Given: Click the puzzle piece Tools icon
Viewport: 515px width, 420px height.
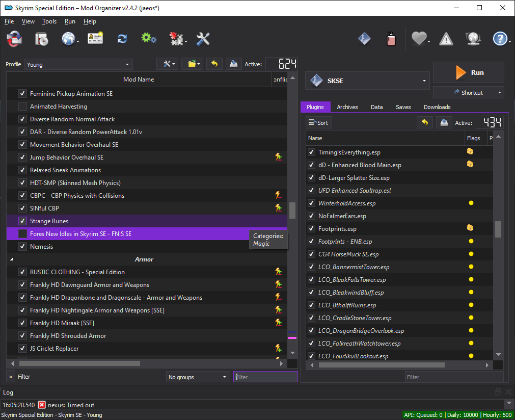Looking at the screenshot, I should (176, 39).
